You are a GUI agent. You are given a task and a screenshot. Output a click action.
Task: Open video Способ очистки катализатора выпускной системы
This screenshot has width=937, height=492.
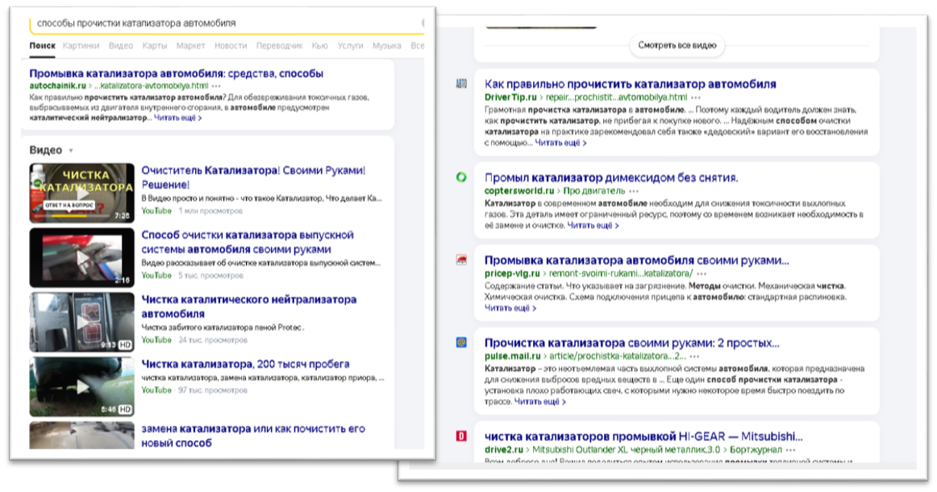(x=248, y=242)
